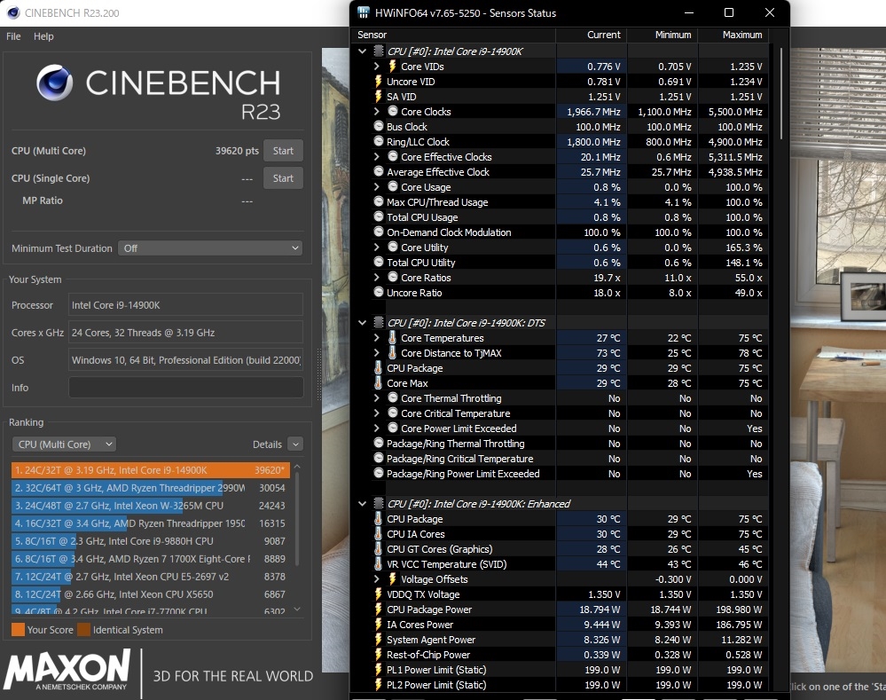Click the lightning bolt icon beside Uncore VID
This screenshot has height=700, width=886.
point(379,82)
